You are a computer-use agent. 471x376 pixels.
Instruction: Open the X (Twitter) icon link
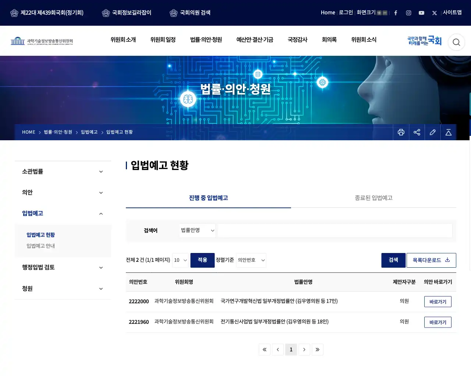tap(435, 13)
